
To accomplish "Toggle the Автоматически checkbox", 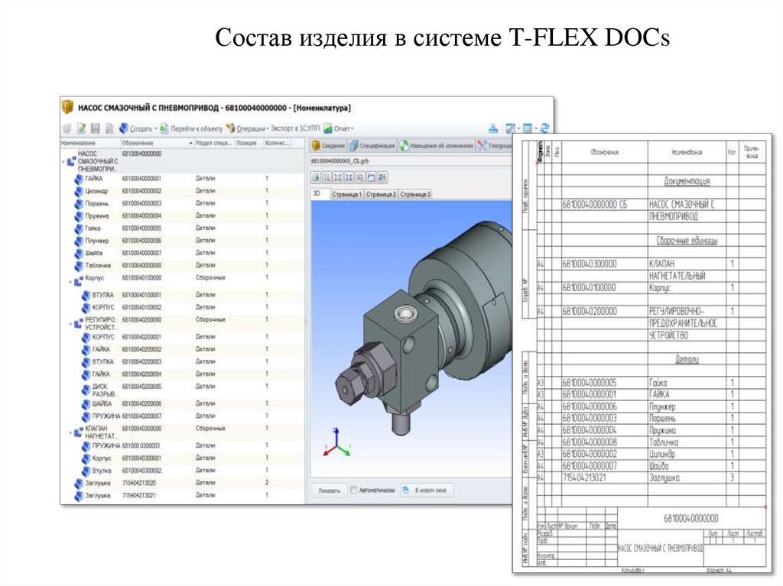I will coord(353,490).
